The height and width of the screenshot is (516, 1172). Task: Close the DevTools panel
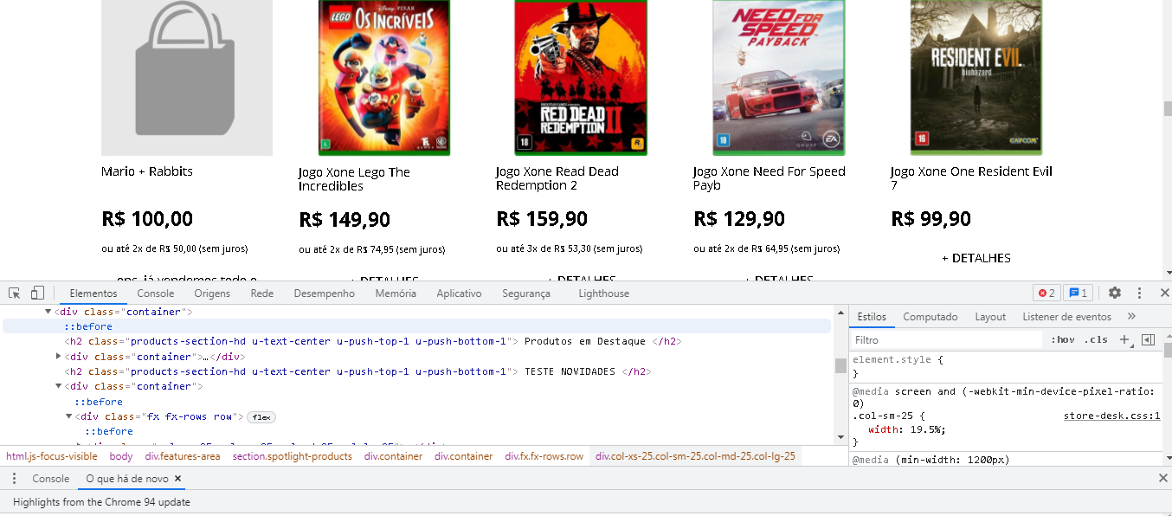(x=1164, y=293)
